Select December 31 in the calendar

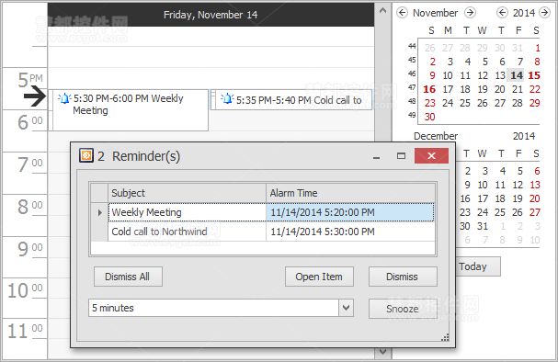[x=483, y=226]
